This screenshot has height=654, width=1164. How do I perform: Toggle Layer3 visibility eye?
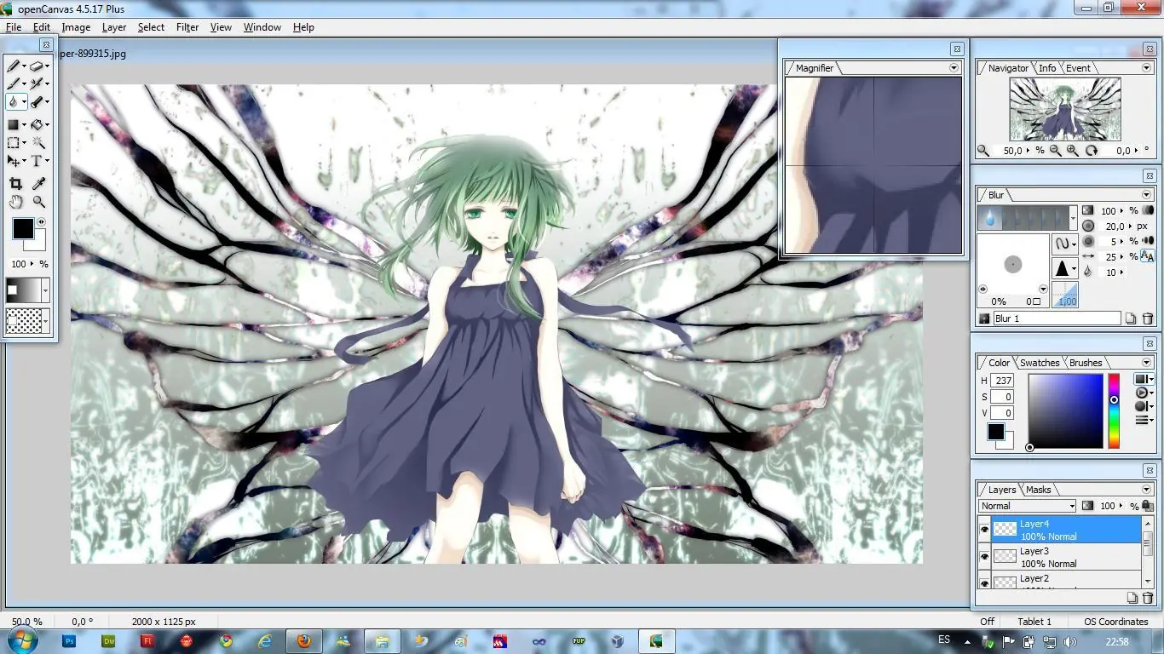(x=984, y=557)
